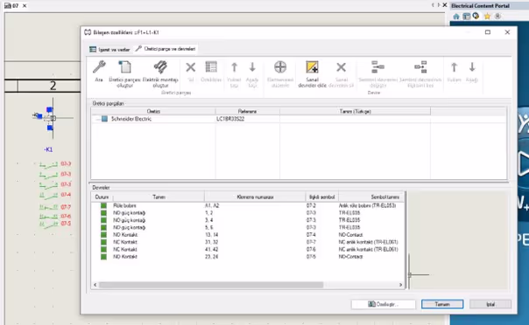Image resolution: width=529 pixels, height=325 pixels.
Task: Click the Özelleştir... button
Action: point(384,304)
